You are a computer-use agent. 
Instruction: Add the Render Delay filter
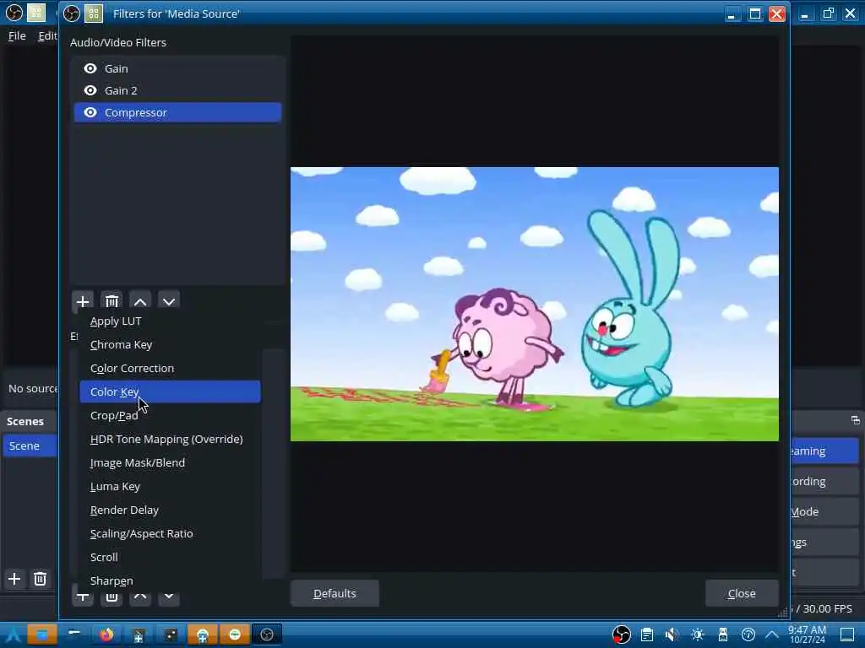pyautogui.click(x=170, y=510)
